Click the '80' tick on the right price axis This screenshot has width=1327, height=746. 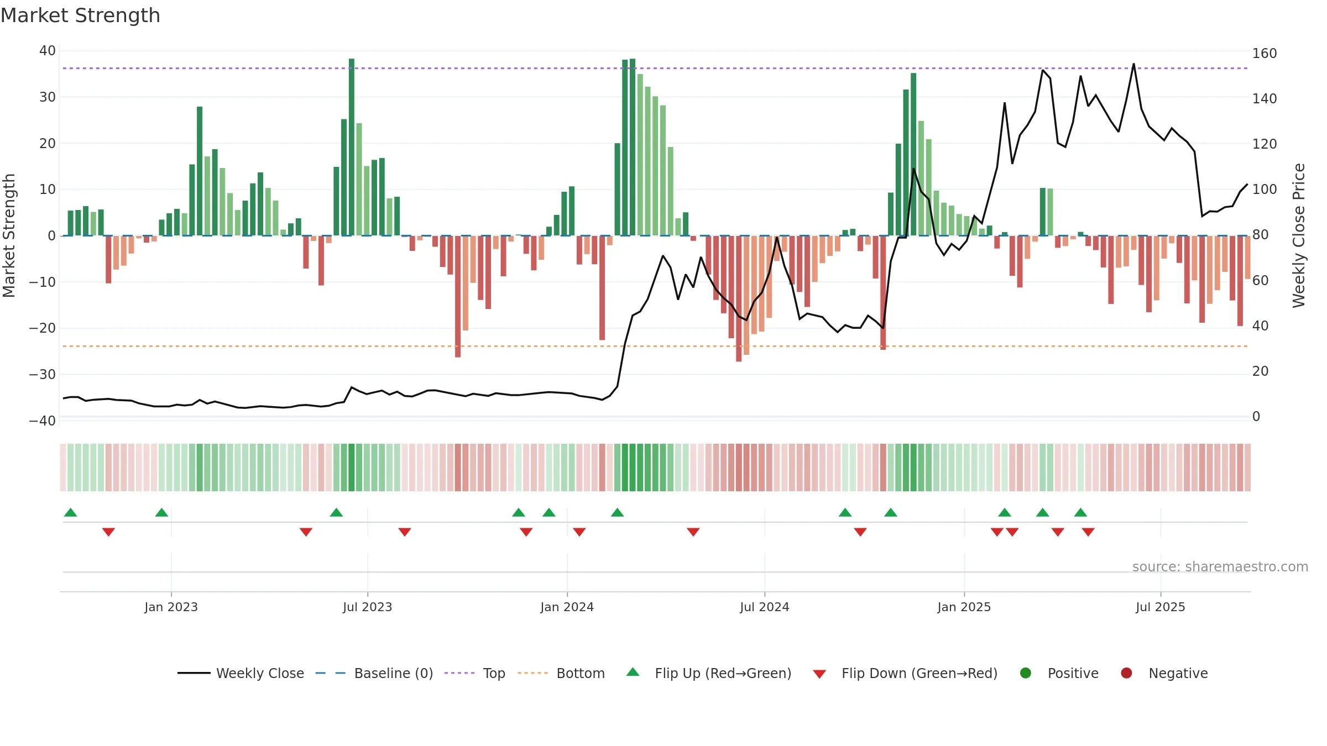1260,235
